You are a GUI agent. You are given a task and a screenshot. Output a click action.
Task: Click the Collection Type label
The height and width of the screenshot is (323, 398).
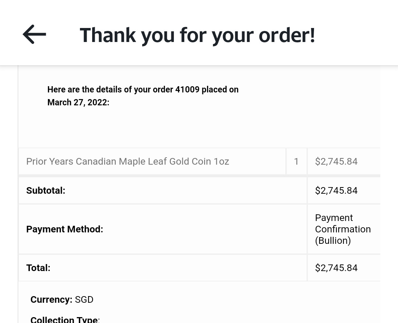tap(65, 320)
